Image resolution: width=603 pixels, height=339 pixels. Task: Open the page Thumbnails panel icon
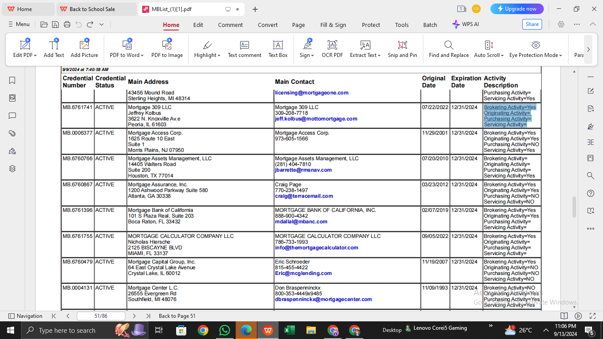point(12,98)
